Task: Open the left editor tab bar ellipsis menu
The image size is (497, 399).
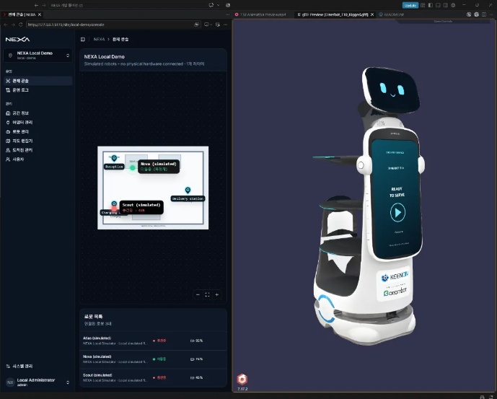Action: [x=227, y=14]
